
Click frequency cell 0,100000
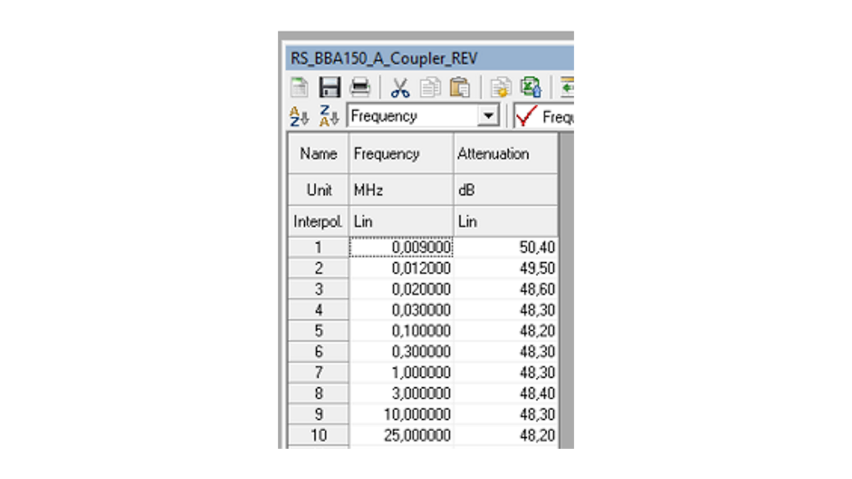401,331
